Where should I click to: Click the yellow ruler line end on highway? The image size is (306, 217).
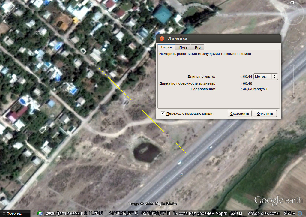[x=186, y=153]
